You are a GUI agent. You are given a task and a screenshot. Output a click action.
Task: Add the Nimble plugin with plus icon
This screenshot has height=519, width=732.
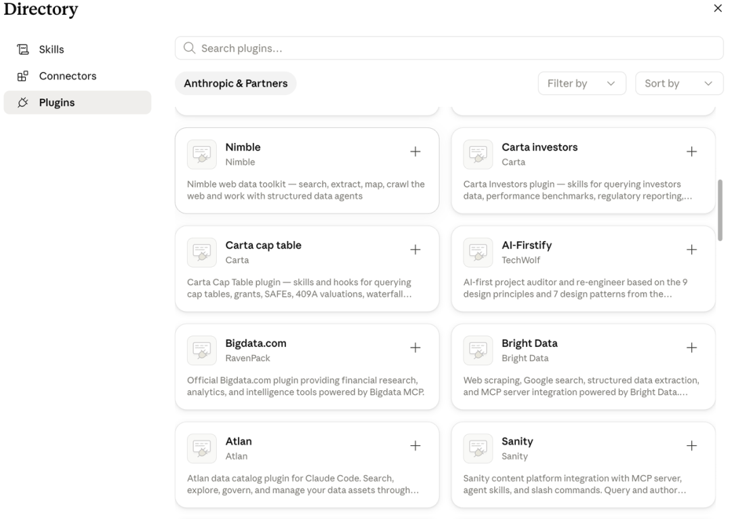click(x=415, y=152)
